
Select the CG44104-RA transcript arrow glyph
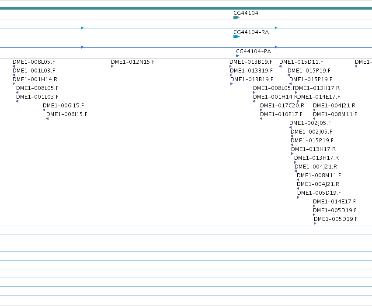click(236, 37)
